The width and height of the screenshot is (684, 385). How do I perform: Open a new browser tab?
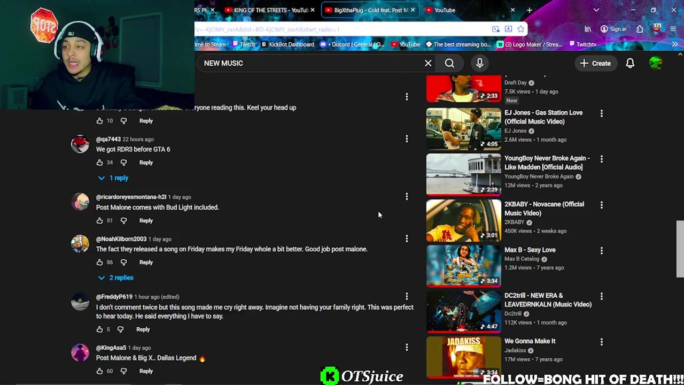tap(530, 10)
